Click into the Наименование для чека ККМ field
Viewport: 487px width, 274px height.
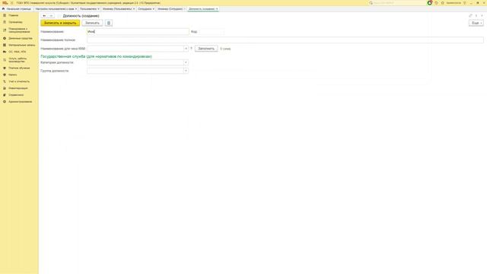click(x=135, y=49)
